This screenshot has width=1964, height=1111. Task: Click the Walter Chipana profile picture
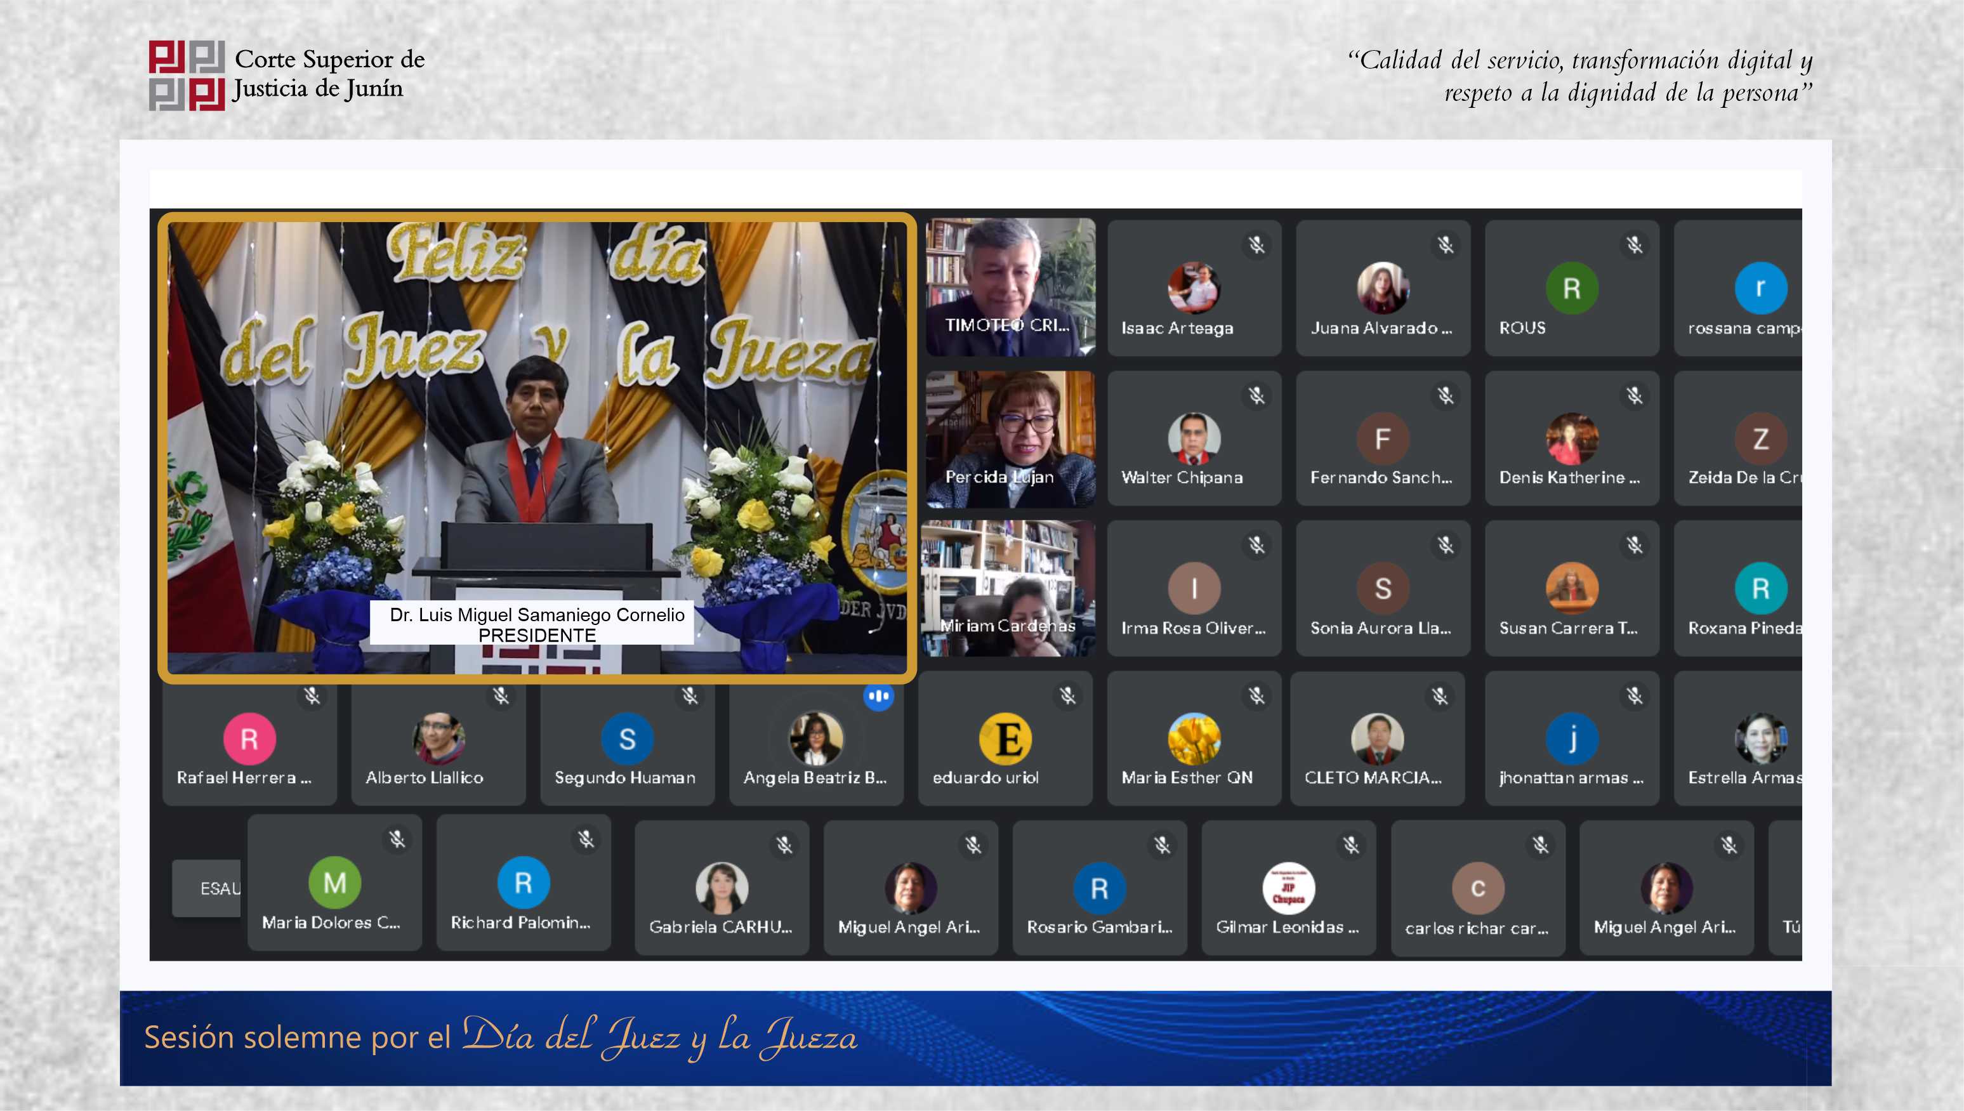(1194, 439)
